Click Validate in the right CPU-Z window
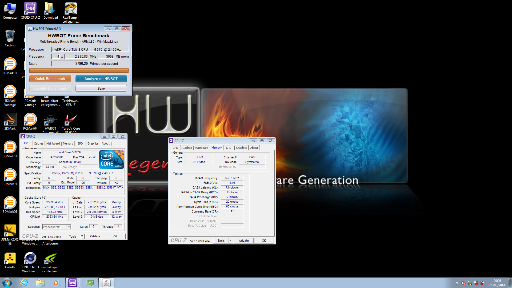The width and height of the screenshot is (512, 288). [x=243, y=241]
